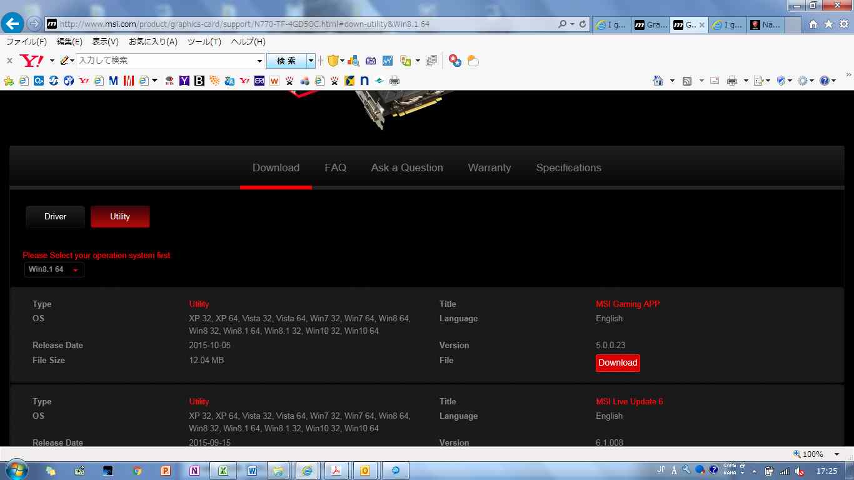The width and height of the screenshot is (854, 480).
Task: Click the red and blue star bookmark icon
Action: pos(455,61)
